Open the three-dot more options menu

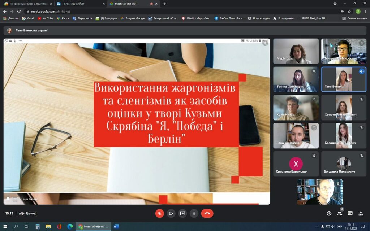[194, 213]
